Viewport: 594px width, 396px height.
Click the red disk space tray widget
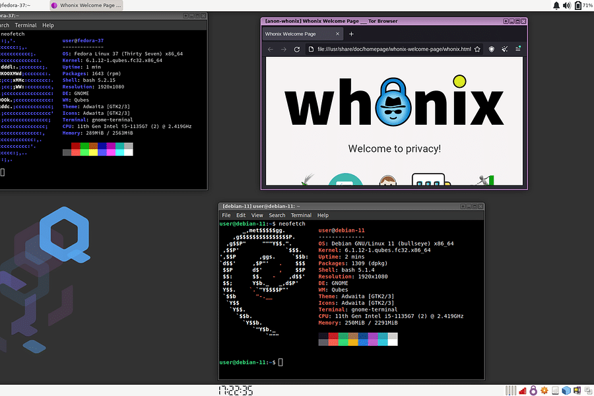tap(523, 389)
